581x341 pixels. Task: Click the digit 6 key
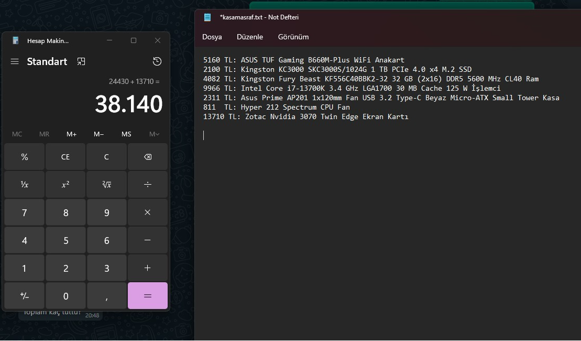[x=106, y=240]
